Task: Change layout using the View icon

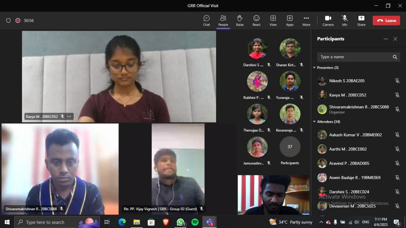Action: [273, 21]
